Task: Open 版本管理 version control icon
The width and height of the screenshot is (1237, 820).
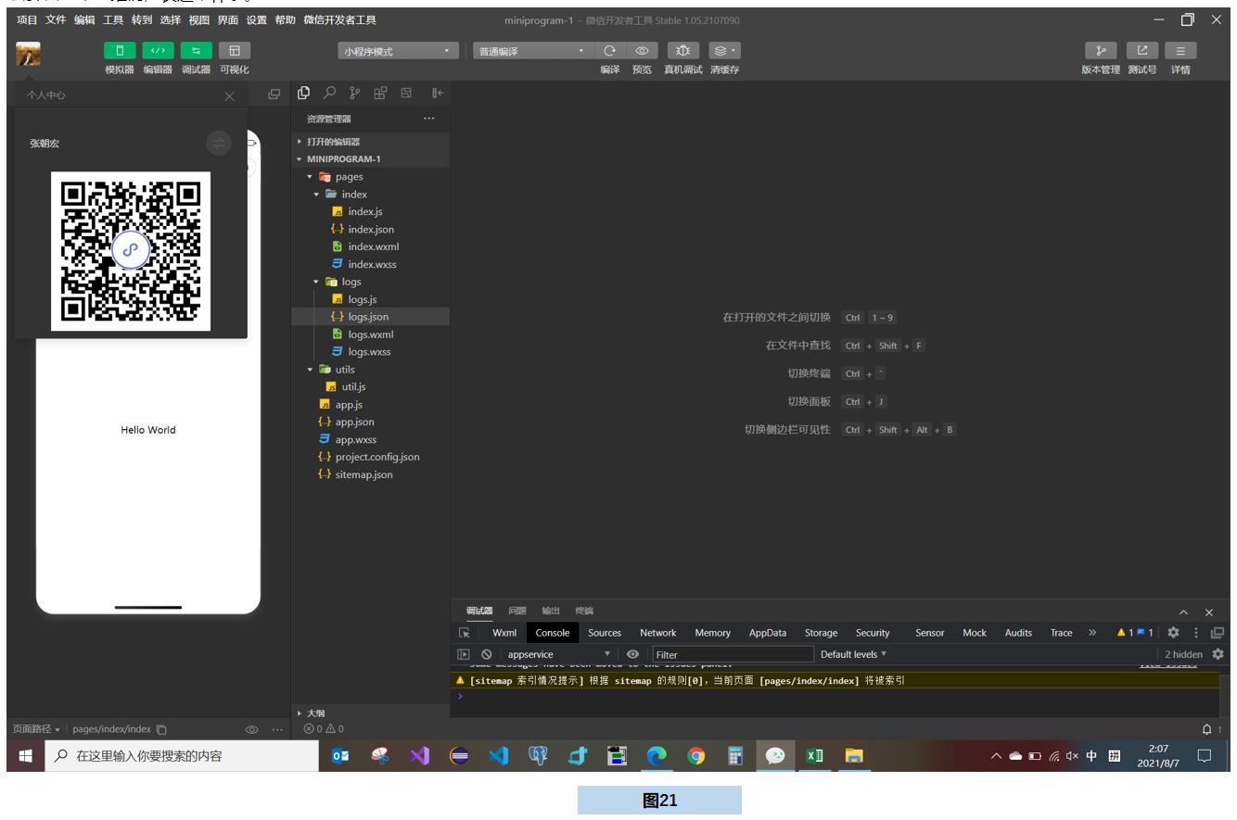Action: click(x=1101, y=51)
